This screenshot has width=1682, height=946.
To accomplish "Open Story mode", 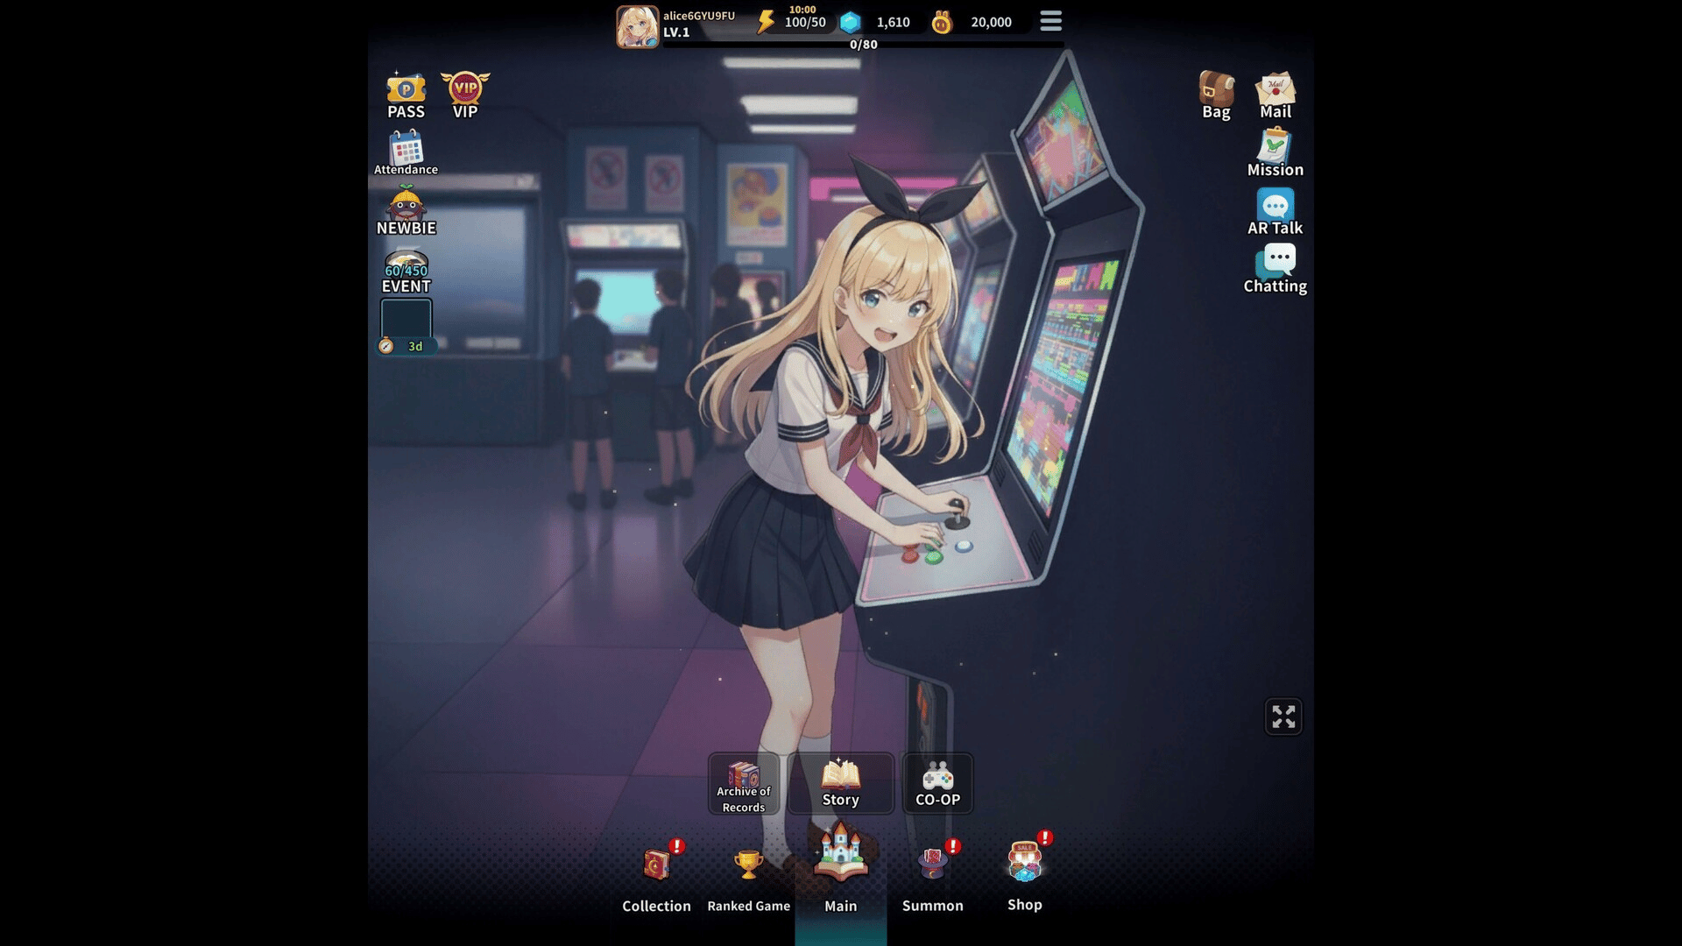I will coord(840,784).
